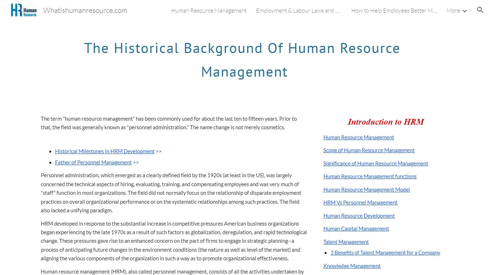Open sidebar Human Resource Management link
489x275 pixels.
click(359, 137)
